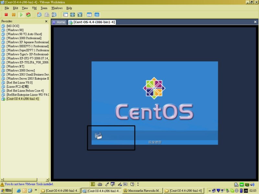Click the red Power Off toolbar button
Image resolution: width=259 pixels, height=194 pixels.
[6, 15]
